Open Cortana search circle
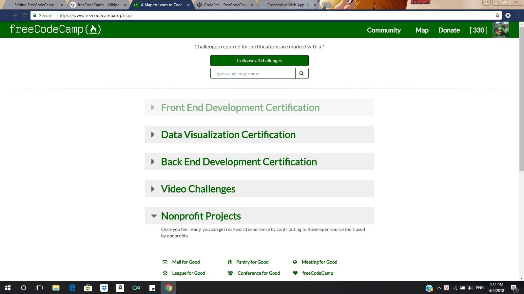 tap(24, 288)
